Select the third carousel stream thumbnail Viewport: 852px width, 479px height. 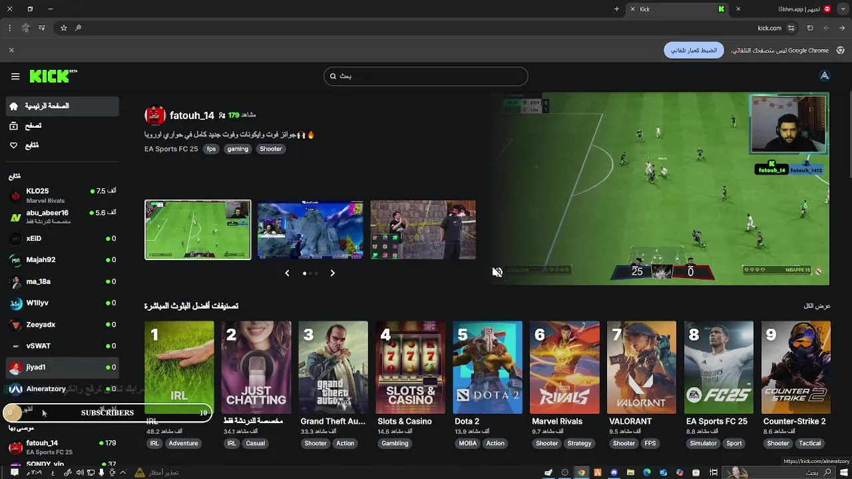click(x=423, y=230)
